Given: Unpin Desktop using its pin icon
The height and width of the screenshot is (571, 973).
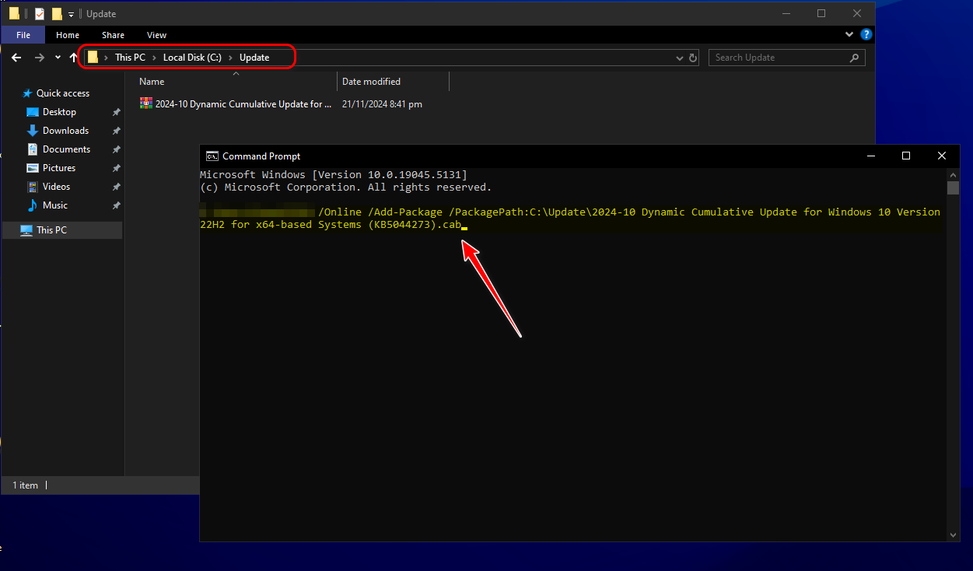Looking at the screenshot, I should [116, 112].
